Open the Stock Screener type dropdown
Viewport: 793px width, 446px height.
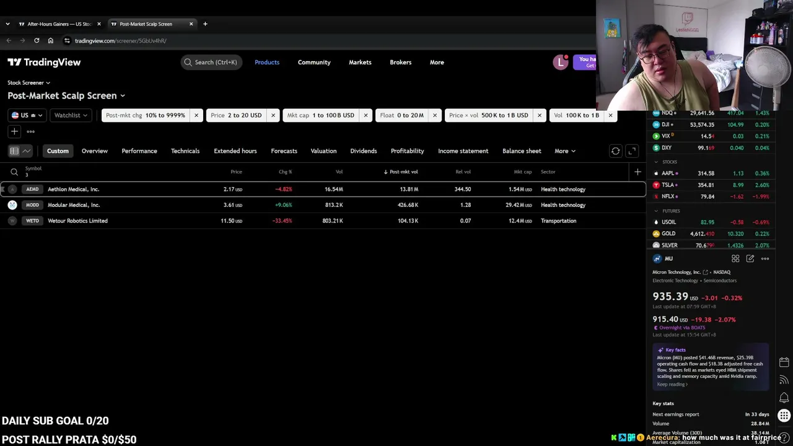tap(28, 82)
